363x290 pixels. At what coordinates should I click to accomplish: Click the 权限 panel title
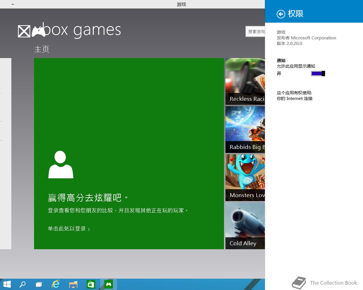[296, 14]
